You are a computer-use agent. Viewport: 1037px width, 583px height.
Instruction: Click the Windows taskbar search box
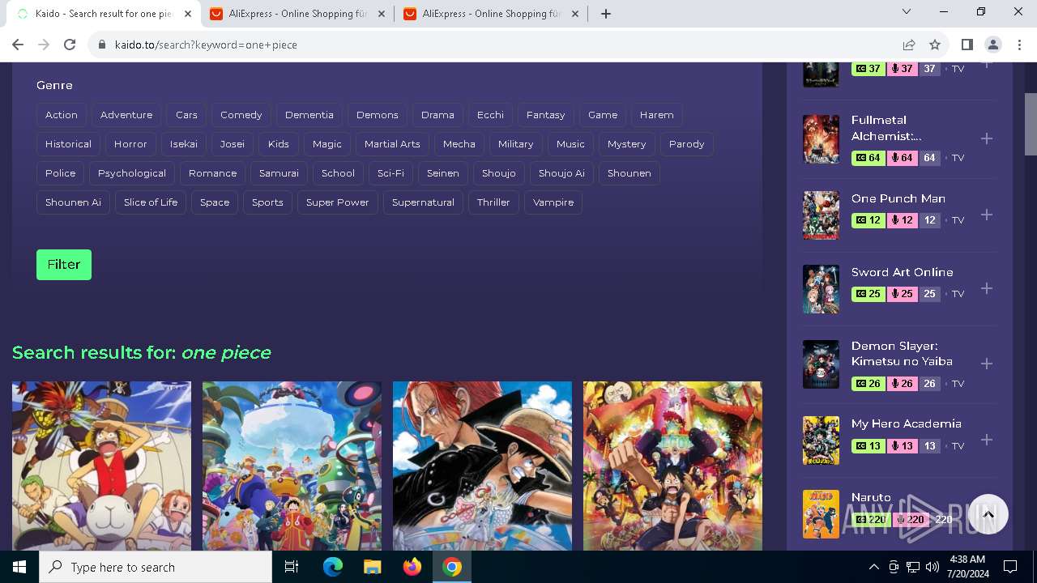tap(156, 567)
